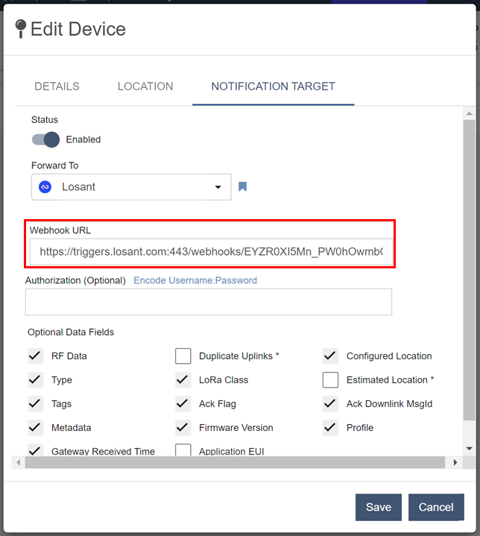480x536 pixels.
Task: Uncheck the LoRa Class checkbox
Action: 183,379
